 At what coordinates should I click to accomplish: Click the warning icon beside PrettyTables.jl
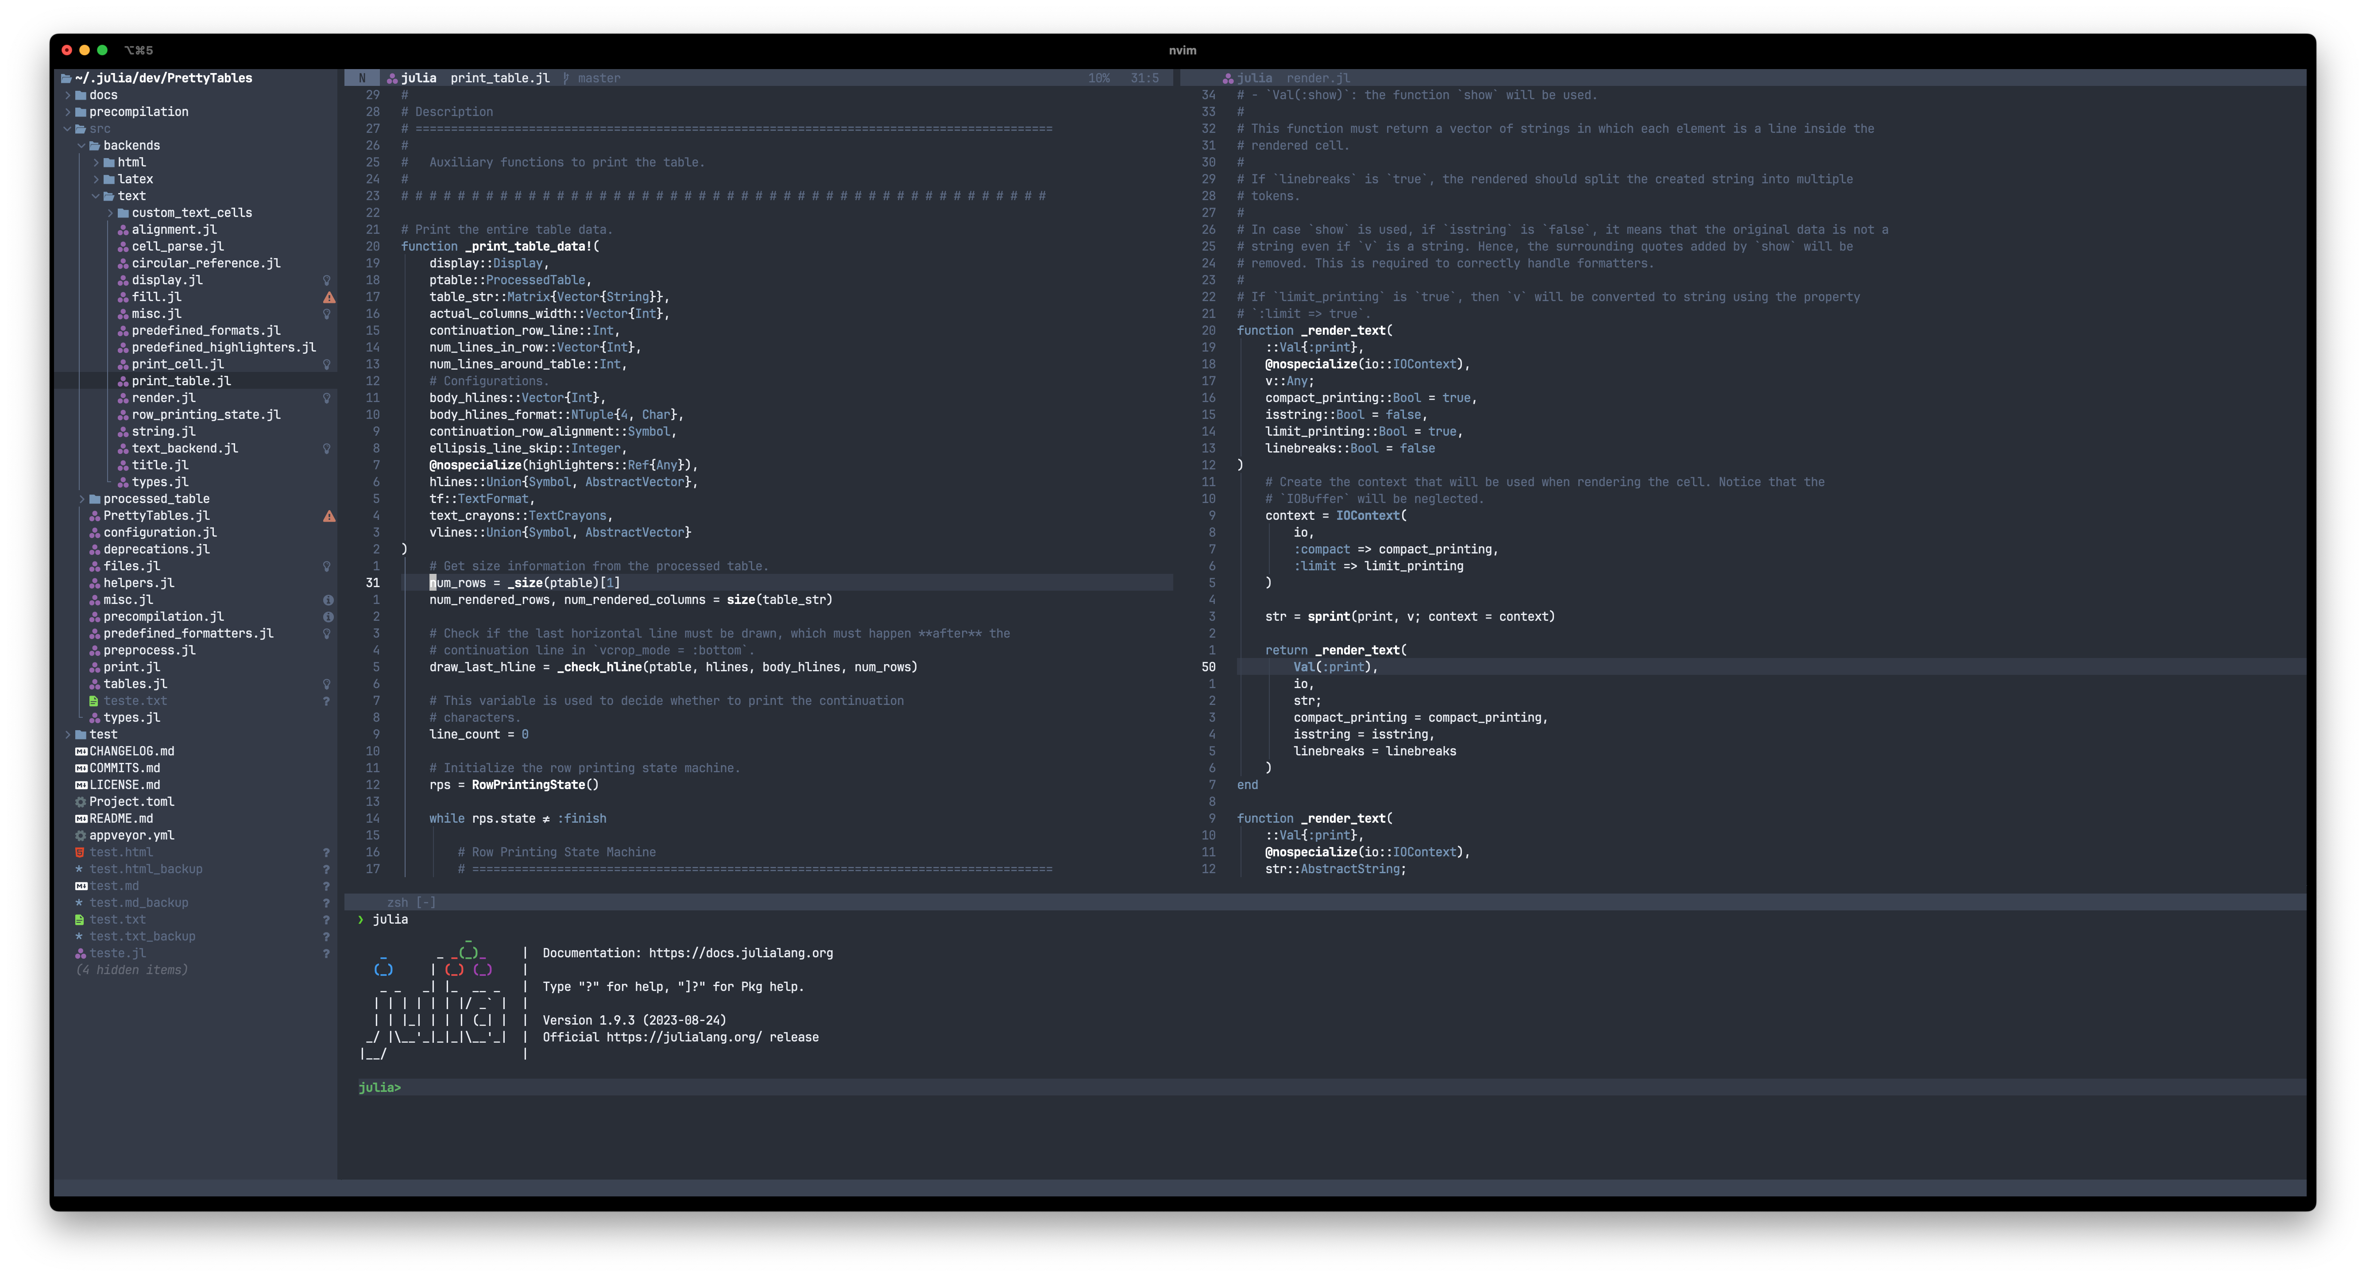tap(329, 516)
